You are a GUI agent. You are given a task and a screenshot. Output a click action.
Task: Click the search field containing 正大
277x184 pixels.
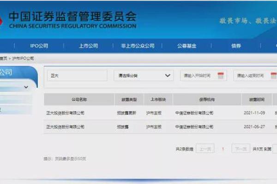pos(77,75)
